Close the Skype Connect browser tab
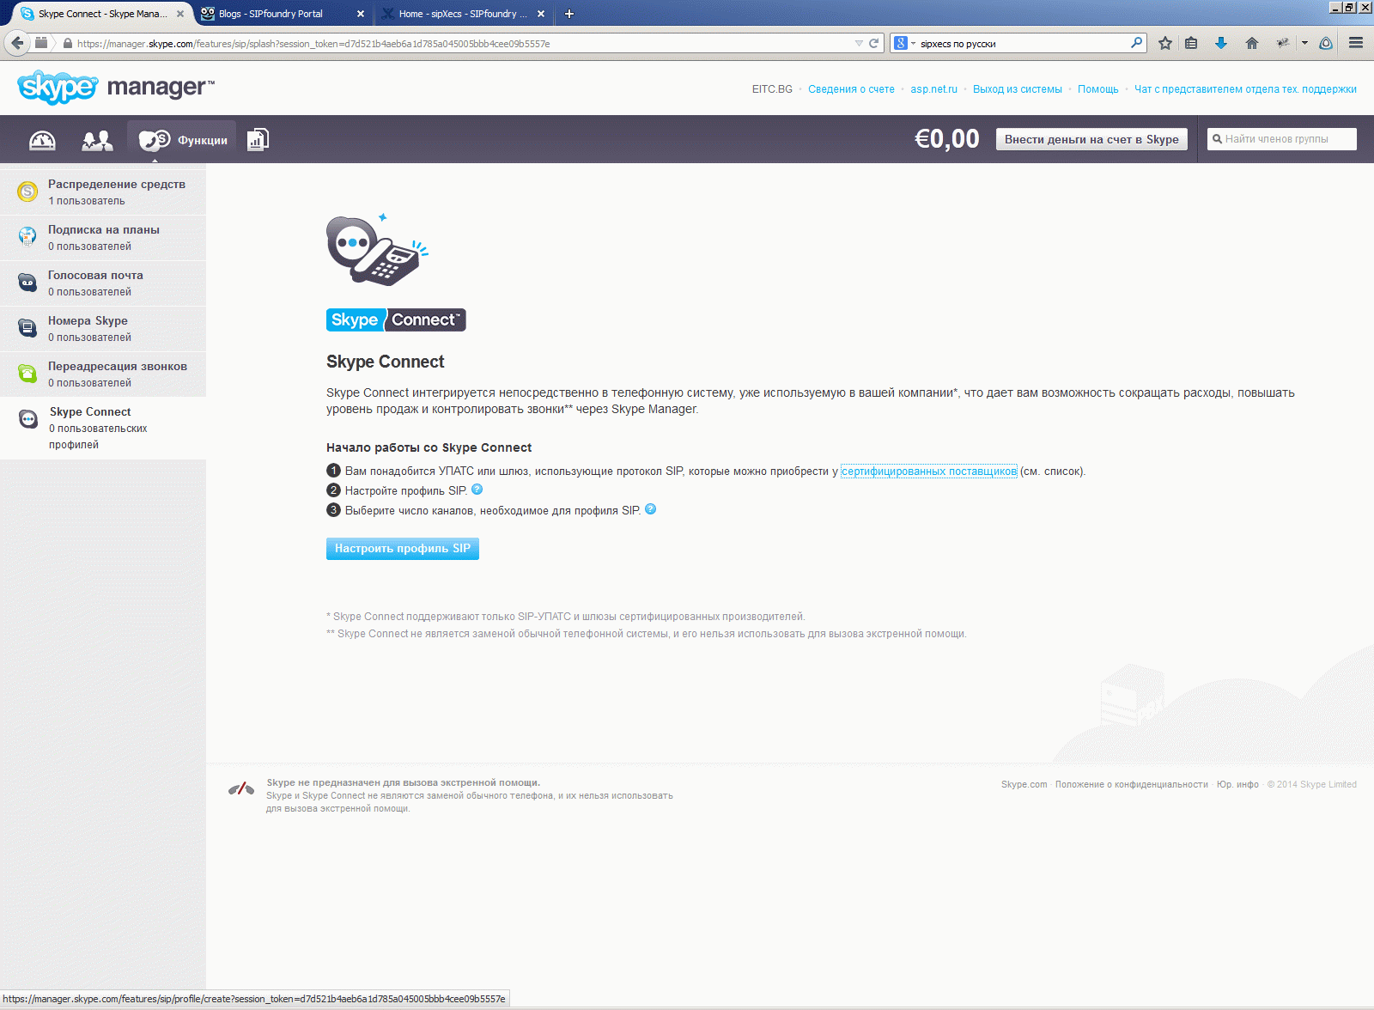Image resolution: width=1374 pixels, height=1010 pixels. (180, 14)
